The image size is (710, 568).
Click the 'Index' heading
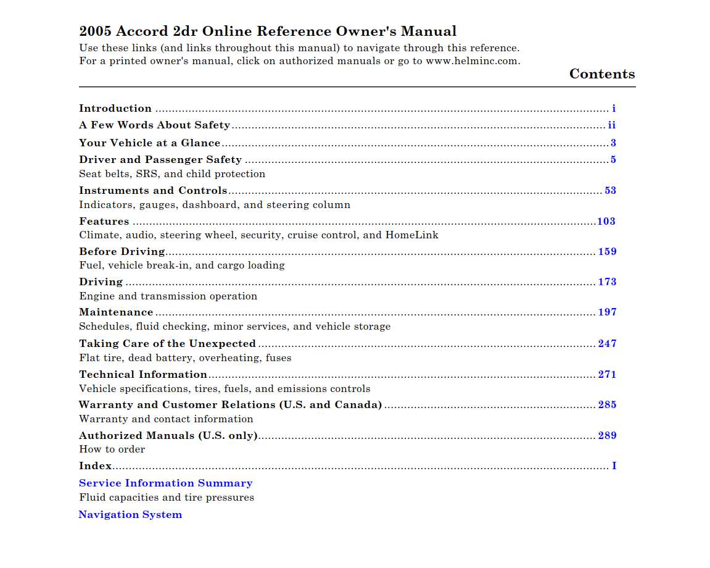pyautogui.click(x=95, y=466)
